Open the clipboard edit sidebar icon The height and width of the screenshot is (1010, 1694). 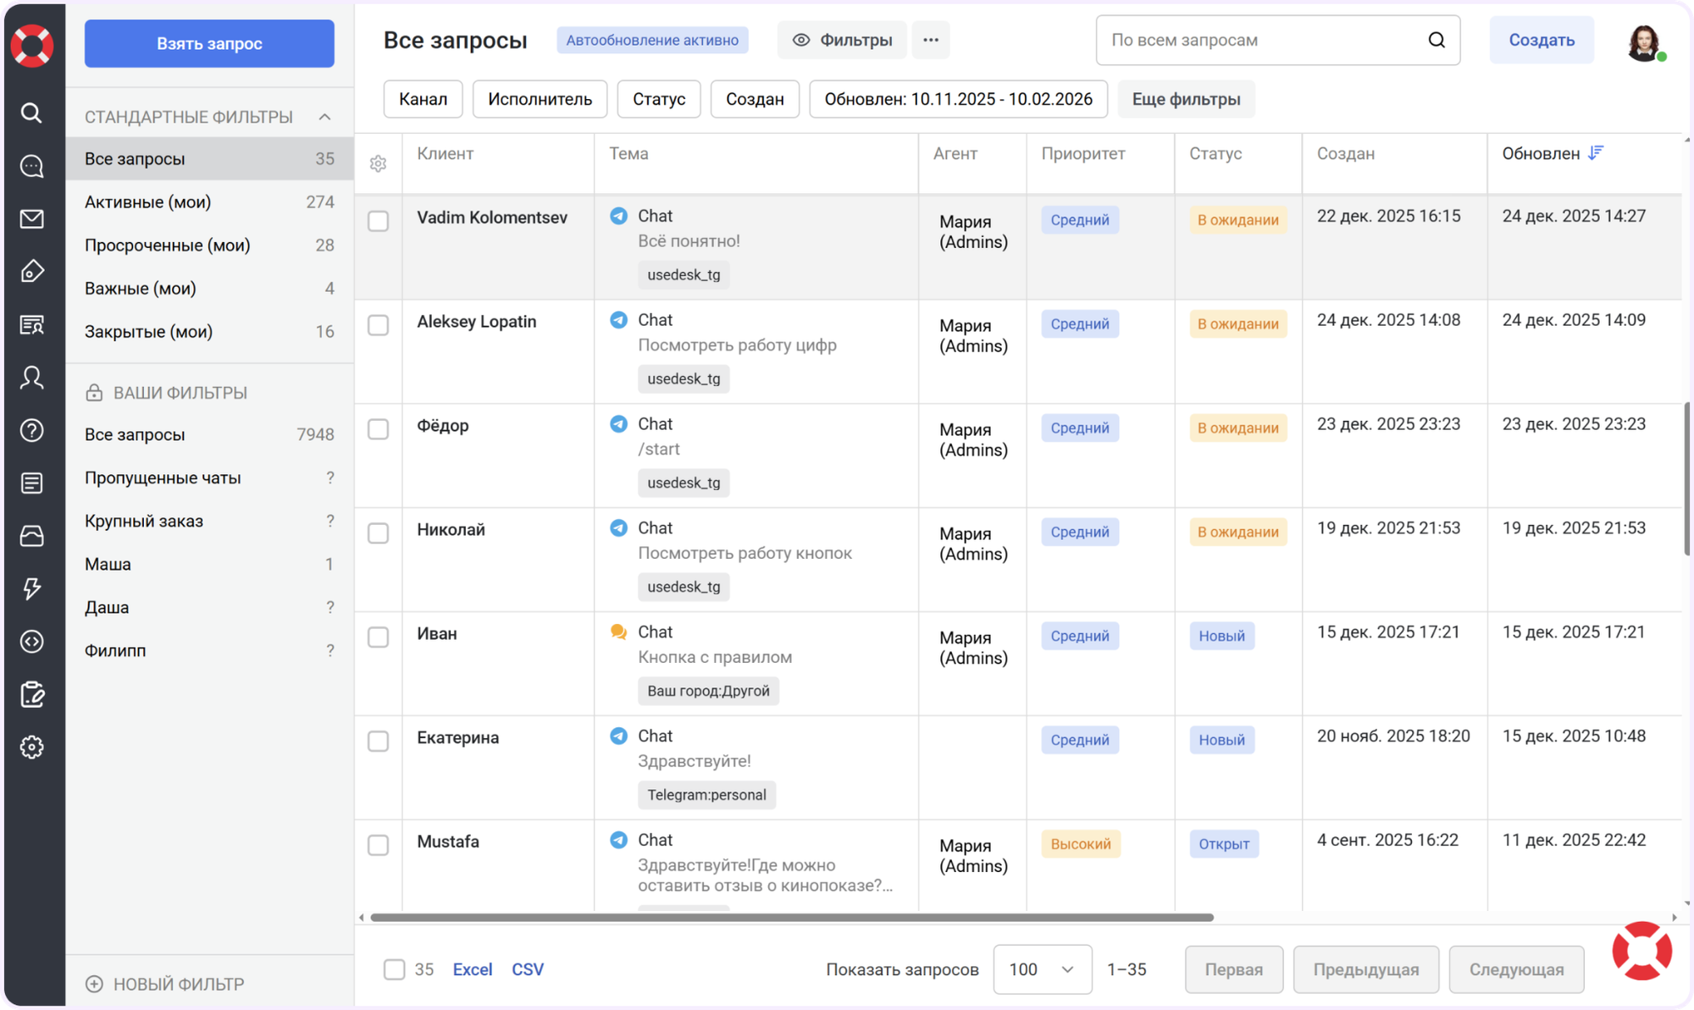click(x=32, y=694)
